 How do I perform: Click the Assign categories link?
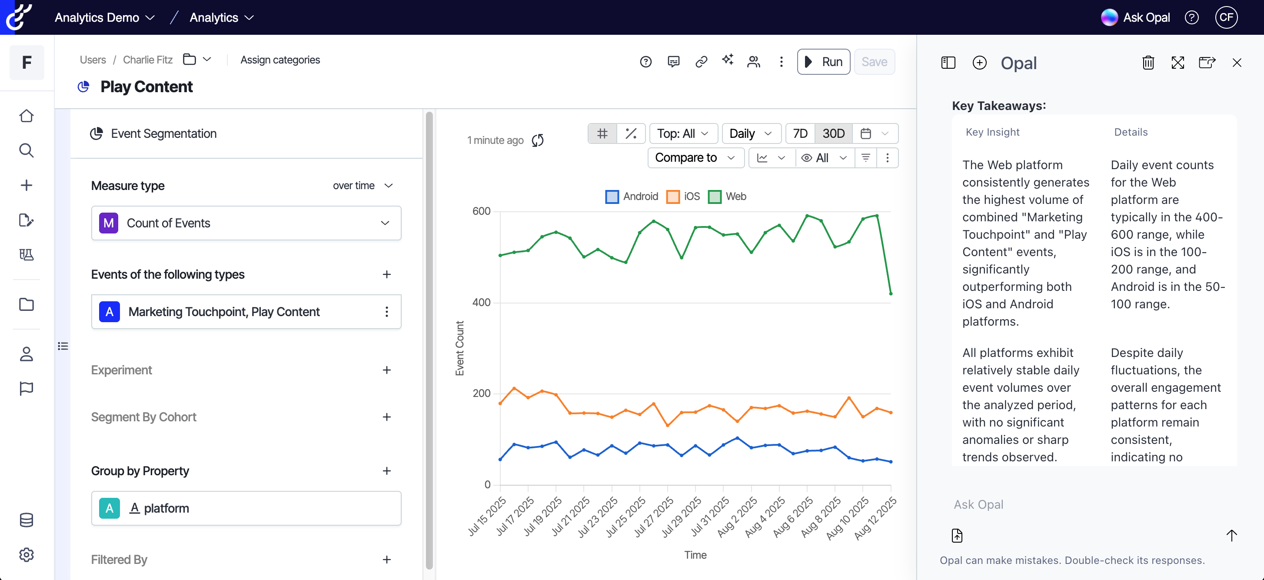[279, 60]
